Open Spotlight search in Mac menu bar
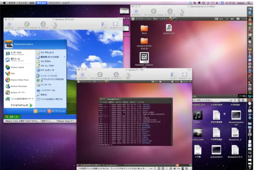 [249, 3]
